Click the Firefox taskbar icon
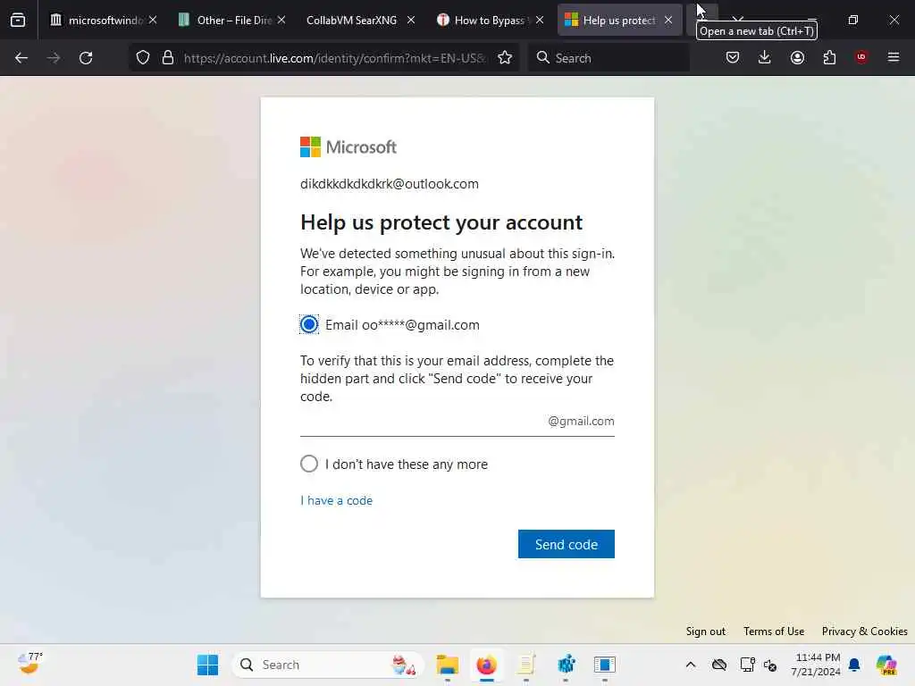This screenshot has width=915, height=686. point(487,665)
